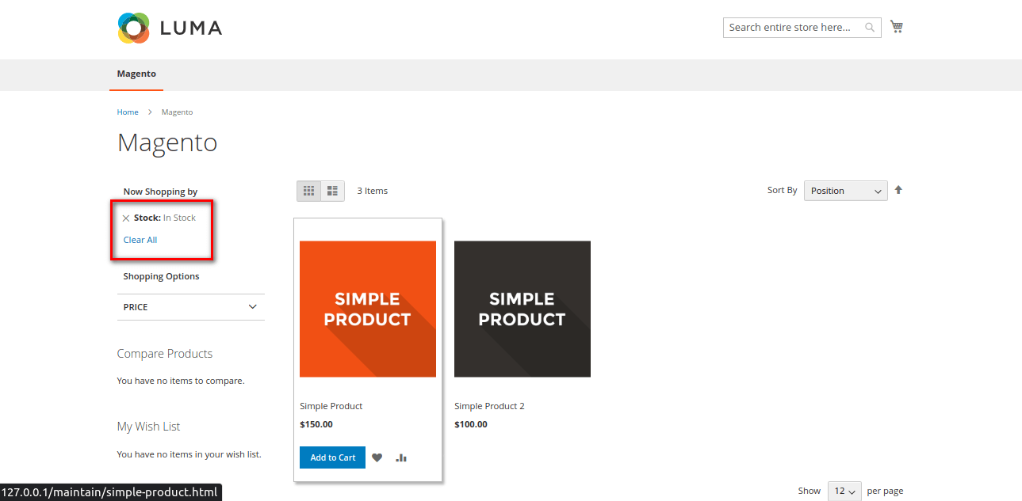Expand the Price filter option
This screenshot has width=1022, height=501.
click(190, 307)
